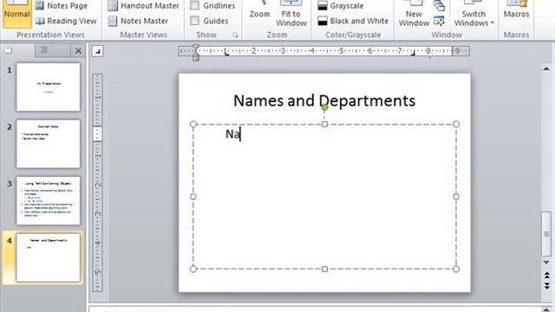Image resolution: width=555 pixels, height=312 pixels.
Task: Fit slide to window
Action: click(291, 14)
